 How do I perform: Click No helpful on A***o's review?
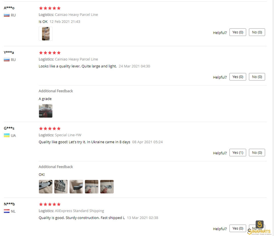coord(257,32)
